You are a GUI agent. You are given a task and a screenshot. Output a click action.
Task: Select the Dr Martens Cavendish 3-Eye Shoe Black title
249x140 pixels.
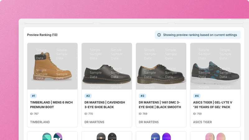pyautogui.click(x=105, y=105)
